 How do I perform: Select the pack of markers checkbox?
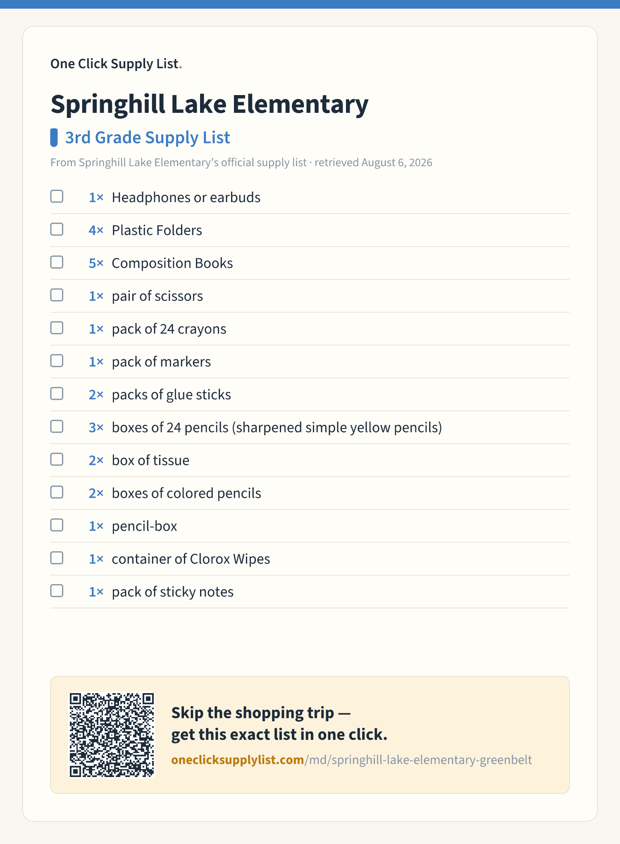pyautogui.click(x=57, y=361)
